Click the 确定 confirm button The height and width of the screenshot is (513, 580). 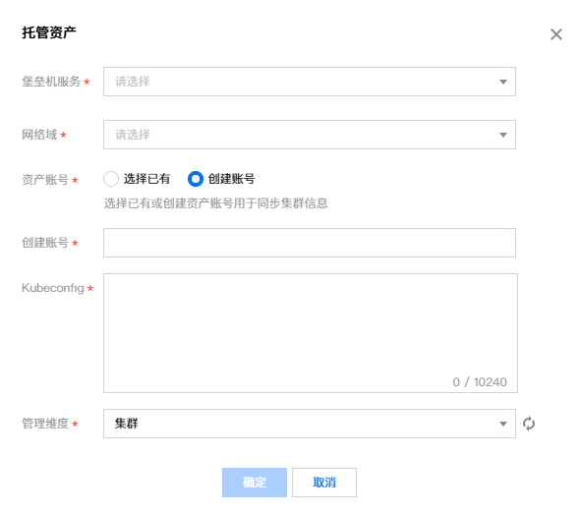point(255,483)
